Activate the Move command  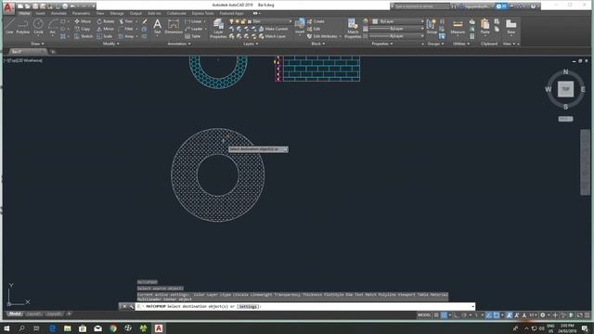83,21
